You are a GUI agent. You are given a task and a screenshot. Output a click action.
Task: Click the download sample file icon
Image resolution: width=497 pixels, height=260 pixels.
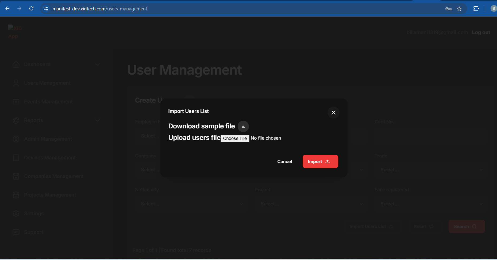click(x=243, y=126)
